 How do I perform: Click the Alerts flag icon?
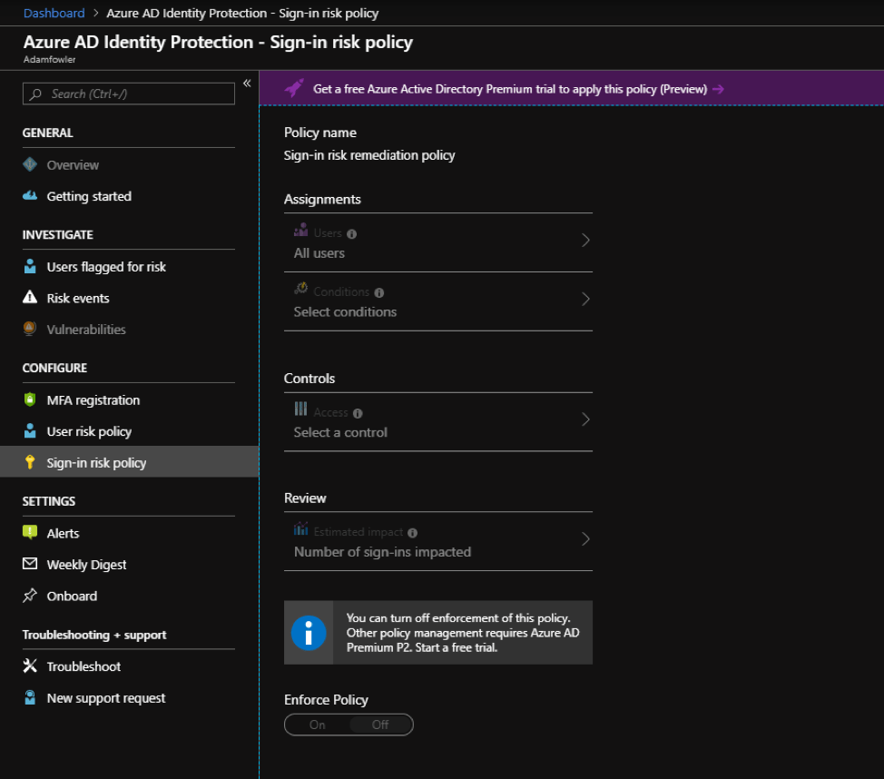click(30, 533)
